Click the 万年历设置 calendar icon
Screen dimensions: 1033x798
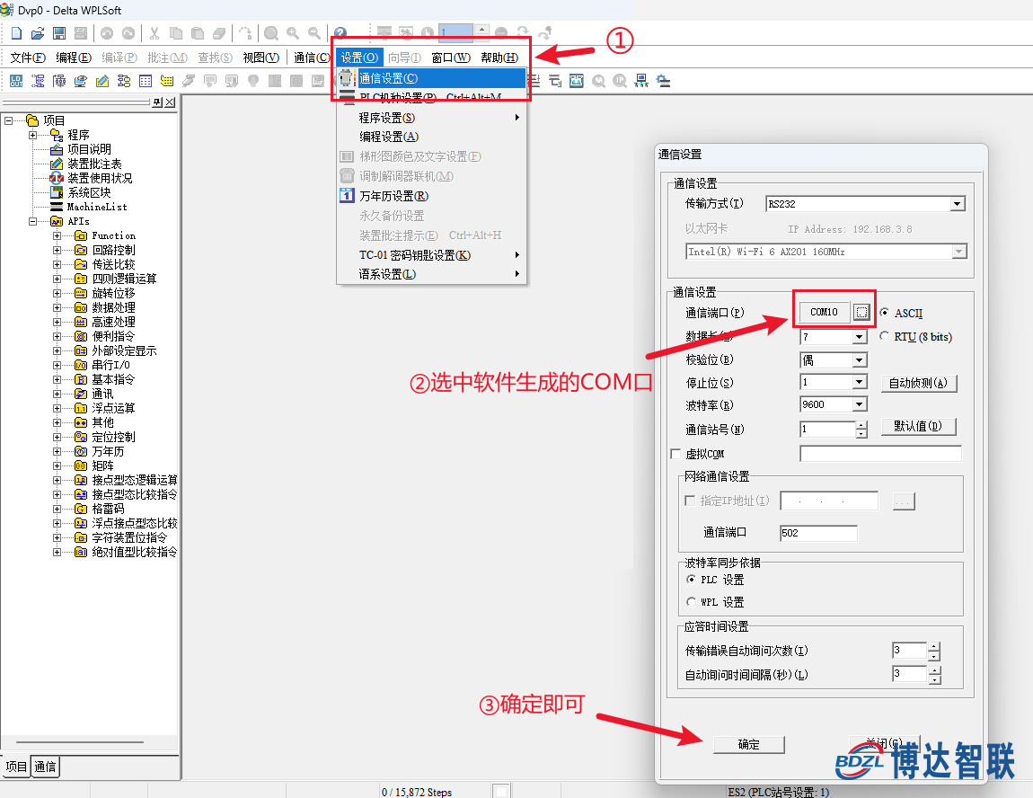pos(347,196)
